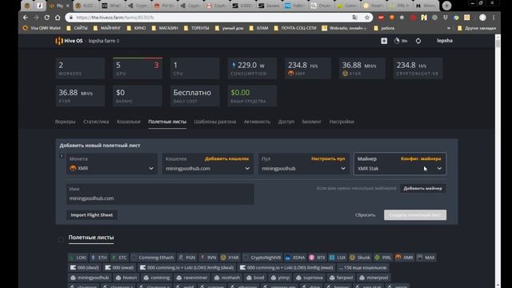
Task: Click Добавить майнер button
Action: [423, 189]
